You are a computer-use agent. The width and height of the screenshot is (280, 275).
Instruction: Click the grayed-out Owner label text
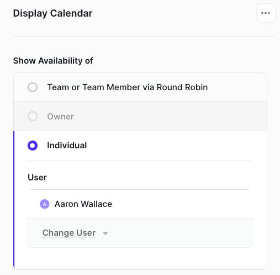tap(61, 116)
